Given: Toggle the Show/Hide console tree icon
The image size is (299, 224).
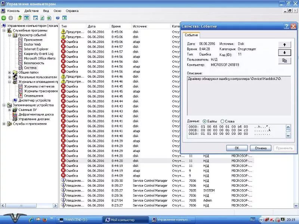Looking at the screenshot, I should click(x=27, y=18).
